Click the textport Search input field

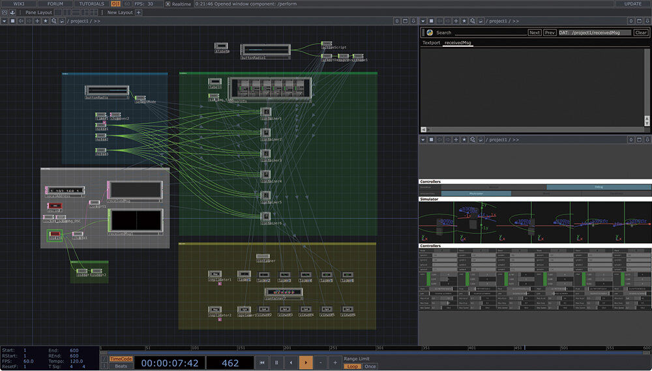pos(489,33)
